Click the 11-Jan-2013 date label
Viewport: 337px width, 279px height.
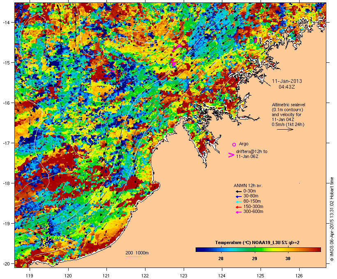point(287,81)
